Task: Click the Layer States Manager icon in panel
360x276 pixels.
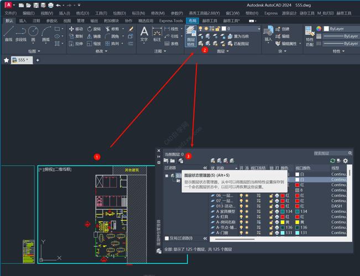Action: tap(180, 161)
